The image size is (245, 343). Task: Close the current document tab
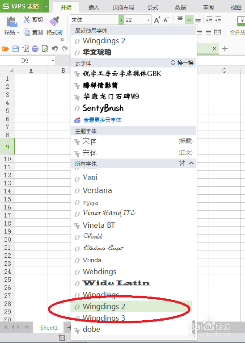[214, 49]
